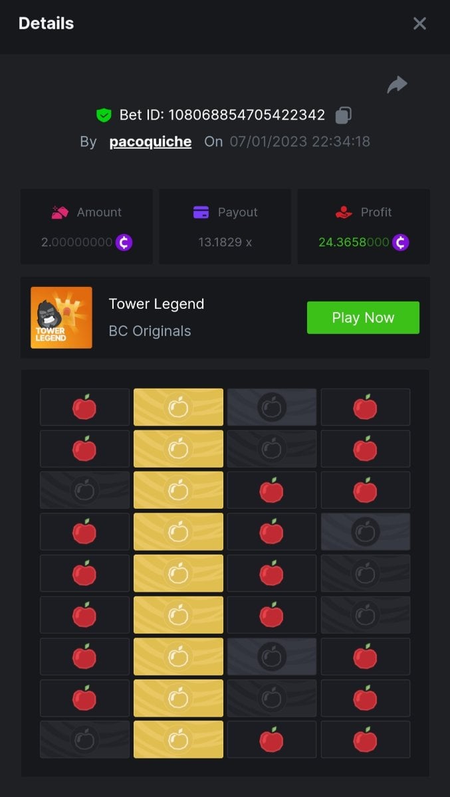The width and height of the screenshot is (450, 797).
Task: Click the red apple in the top-left tile
Action: (x=84, y=407)
